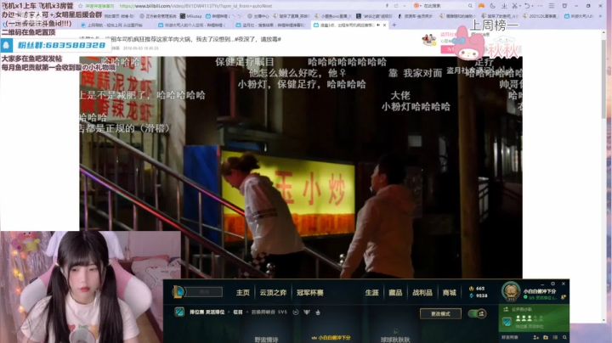Click the address bar dropdown chevron
The image size is (612, 343).
(x=405, y=6)
